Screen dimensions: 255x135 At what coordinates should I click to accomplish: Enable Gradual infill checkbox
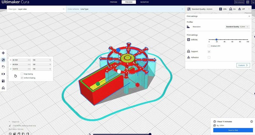[x=209, y=46]
